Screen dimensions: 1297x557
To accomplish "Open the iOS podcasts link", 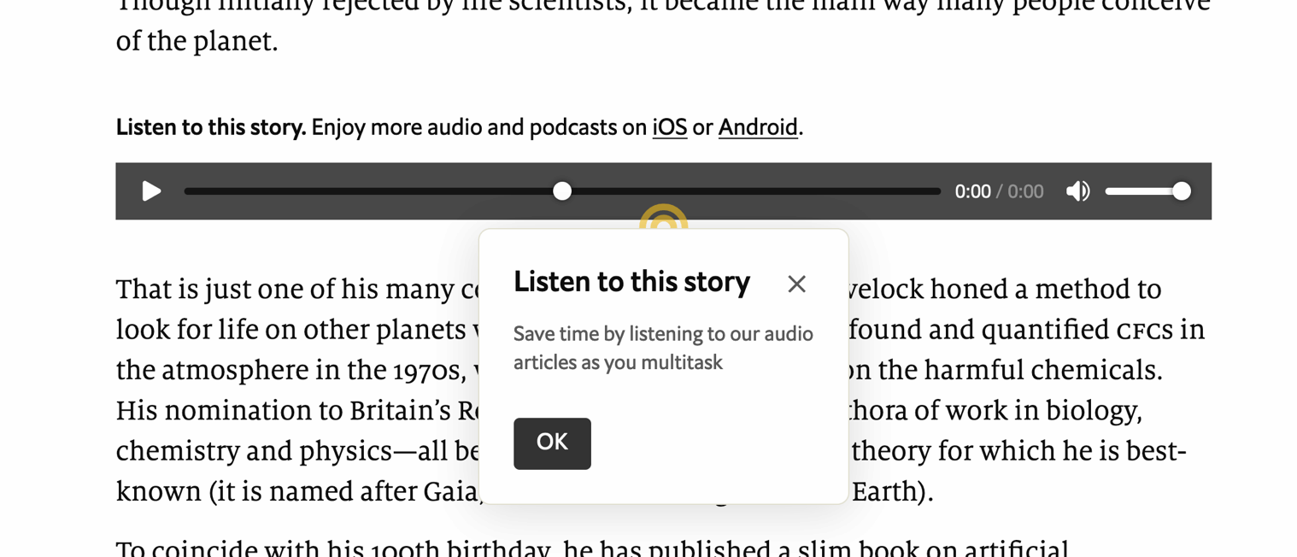I will pos(668,126).
